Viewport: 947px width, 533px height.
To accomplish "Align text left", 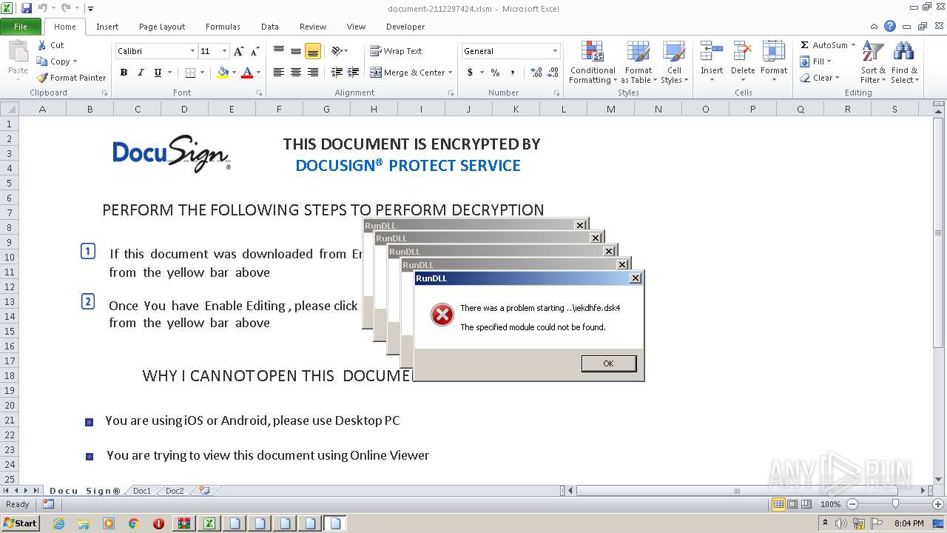I will (x=279, y=73).
